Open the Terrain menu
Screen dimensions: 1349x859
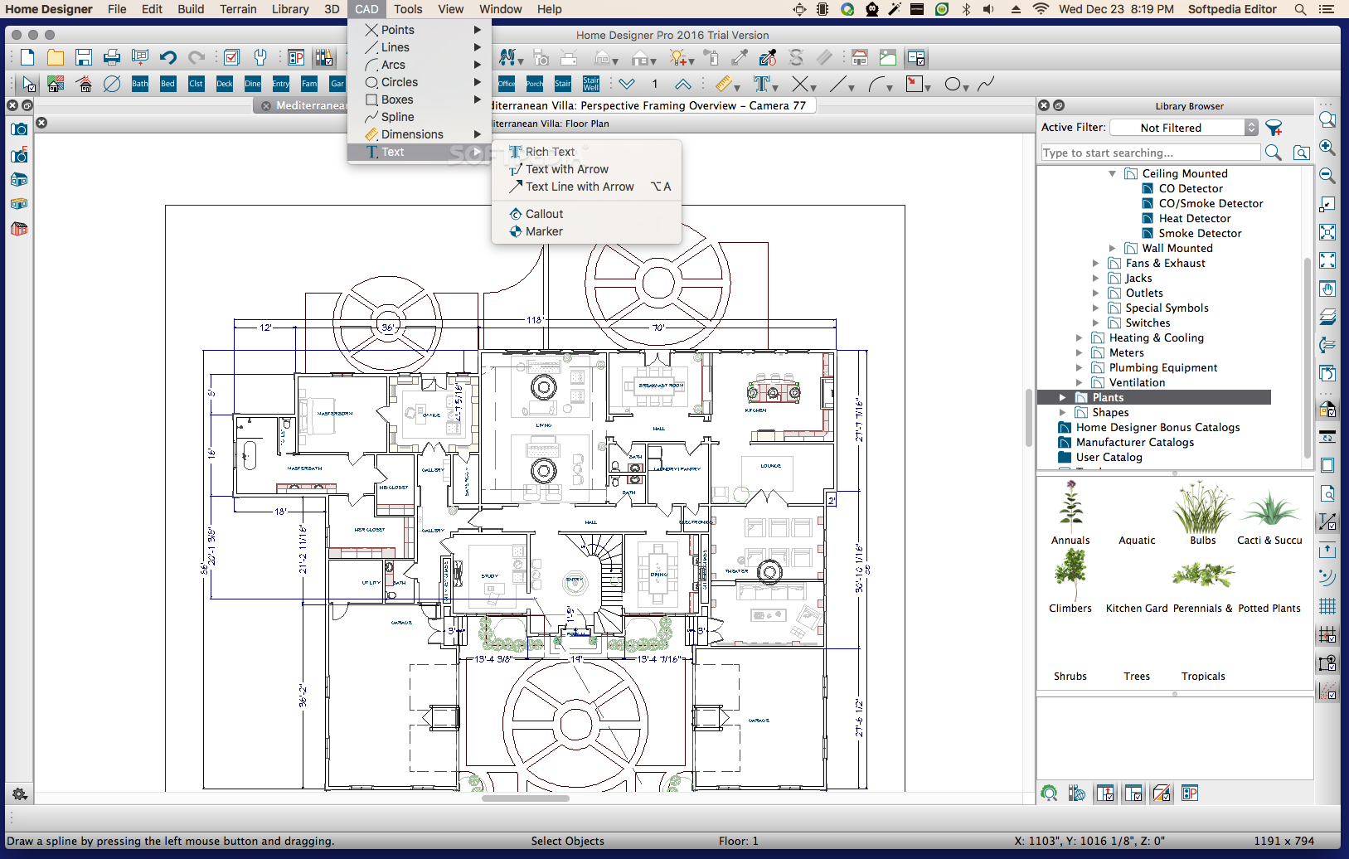coord(238,9)
